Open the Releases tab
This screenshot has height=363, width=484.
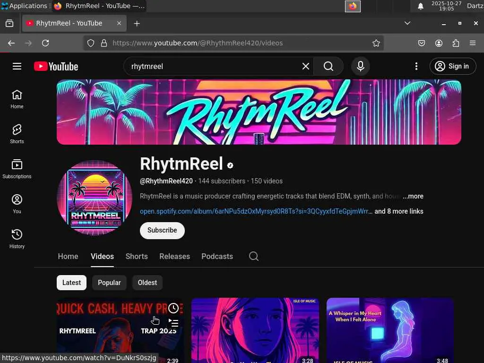point(174,256)
